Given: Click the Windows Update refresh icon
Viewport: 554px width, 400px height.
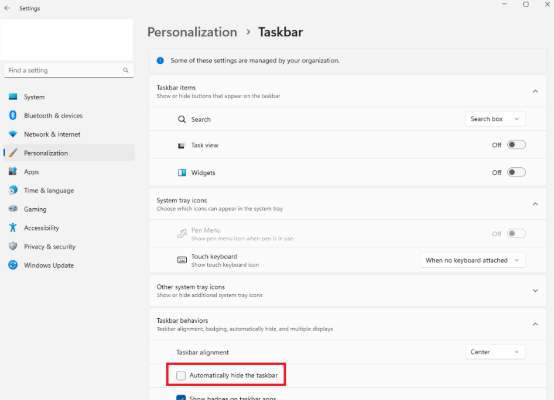Looking at the screenshot, I should [13, 265].
